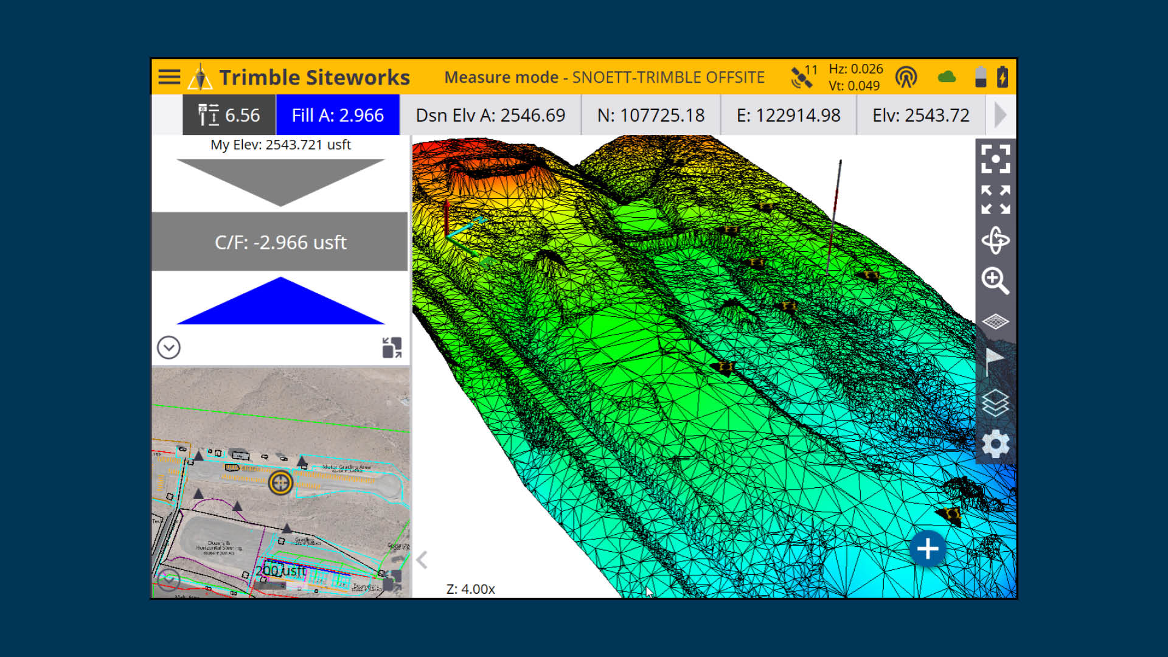The height and width of the screenshot is (657, 1168).
Task: Click the satellite count status icon
Action: [x=803, y=77]
